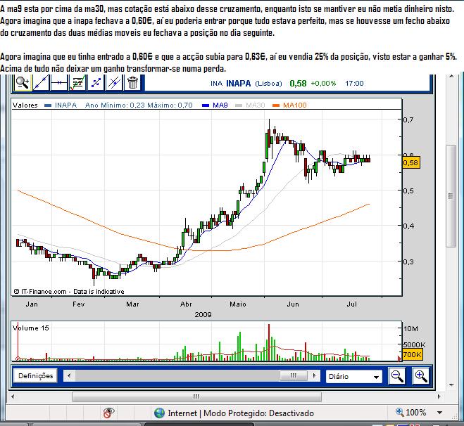Screen dimensions: 464x426
Task: Click the 2009 year label
Action: [203, 315]
